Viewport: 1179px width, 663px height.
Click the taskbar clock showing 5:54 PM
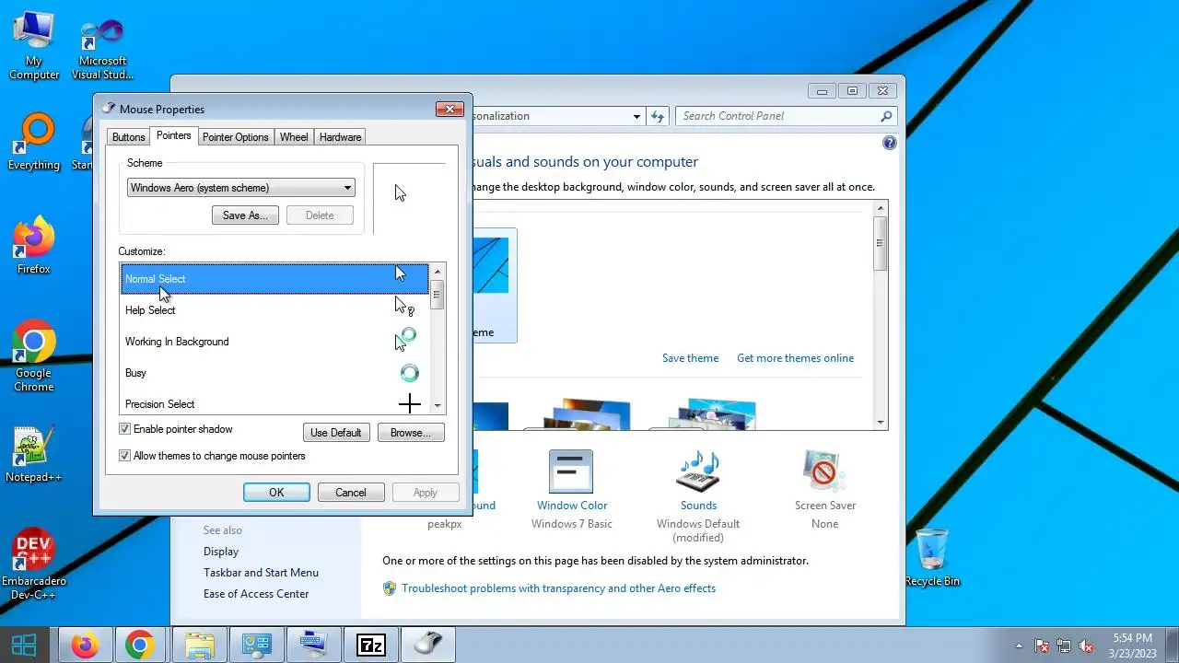click(1132, 646)
